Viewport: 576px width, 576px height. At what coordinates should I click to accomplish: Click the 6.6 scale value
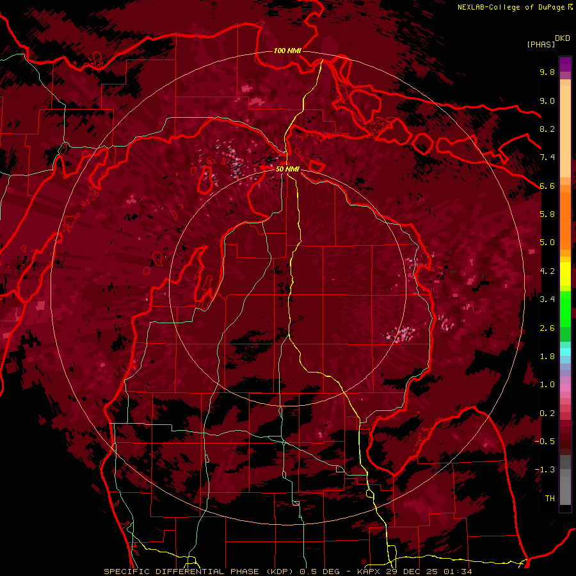(547, 186)
